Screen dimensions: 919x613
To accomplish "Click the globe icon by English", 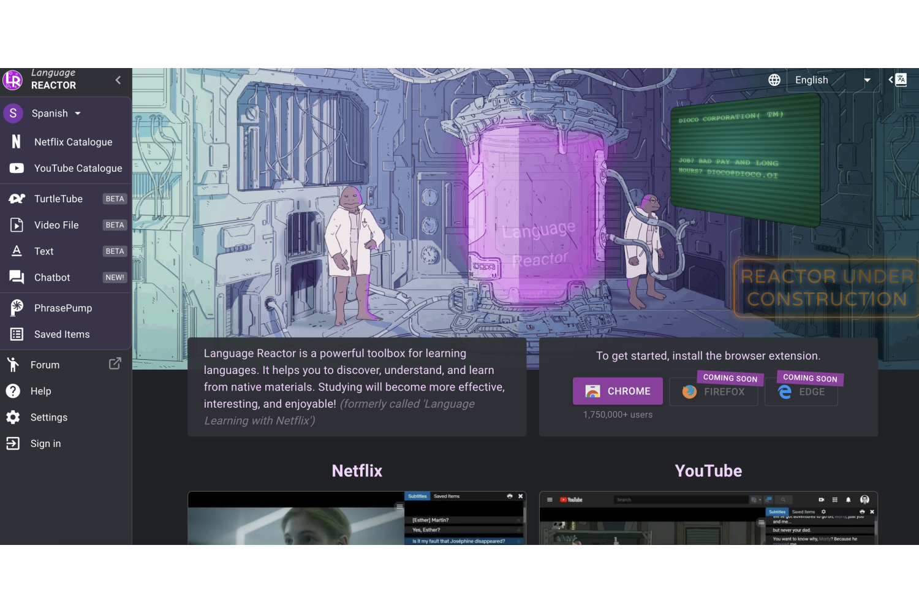I will pyautogui.click(x=774, y=80).
